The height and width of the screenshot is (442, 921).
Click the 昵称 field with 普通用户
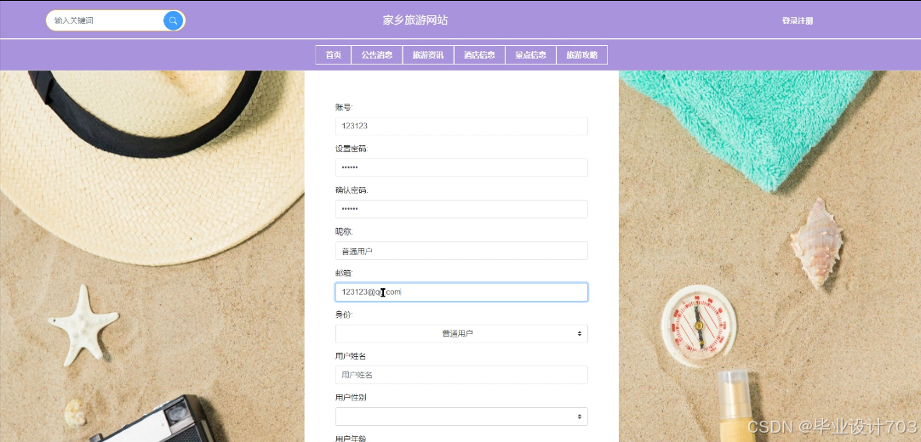pos(461,251)
